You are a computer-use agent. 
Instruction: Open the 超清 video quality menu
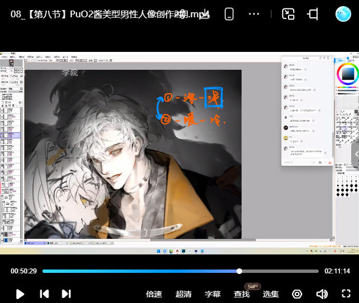(183, 294)
